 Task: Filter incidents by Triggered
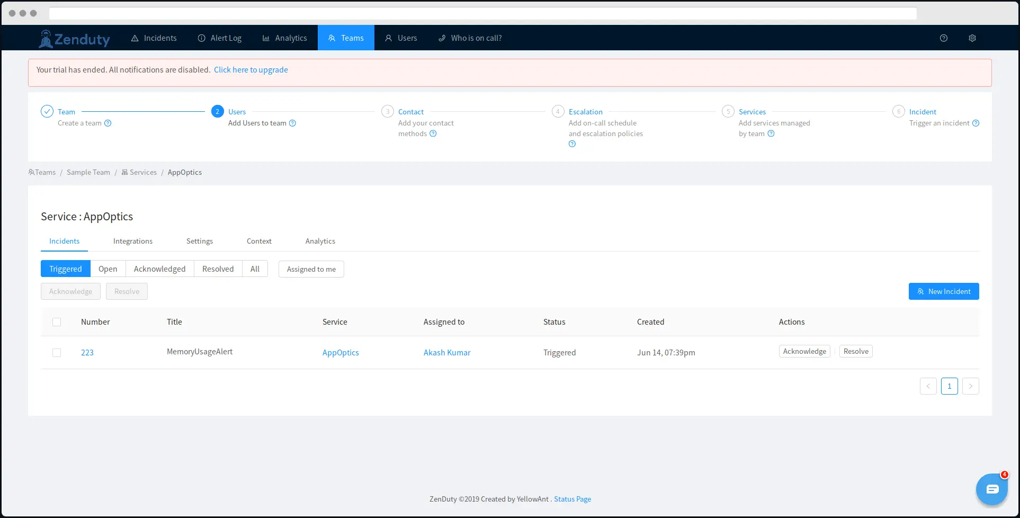66,269
